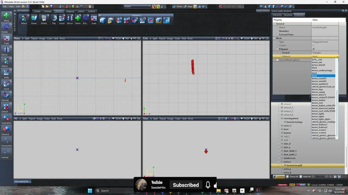
Task: Toggle the X axis lock
Action: point(154,6)
